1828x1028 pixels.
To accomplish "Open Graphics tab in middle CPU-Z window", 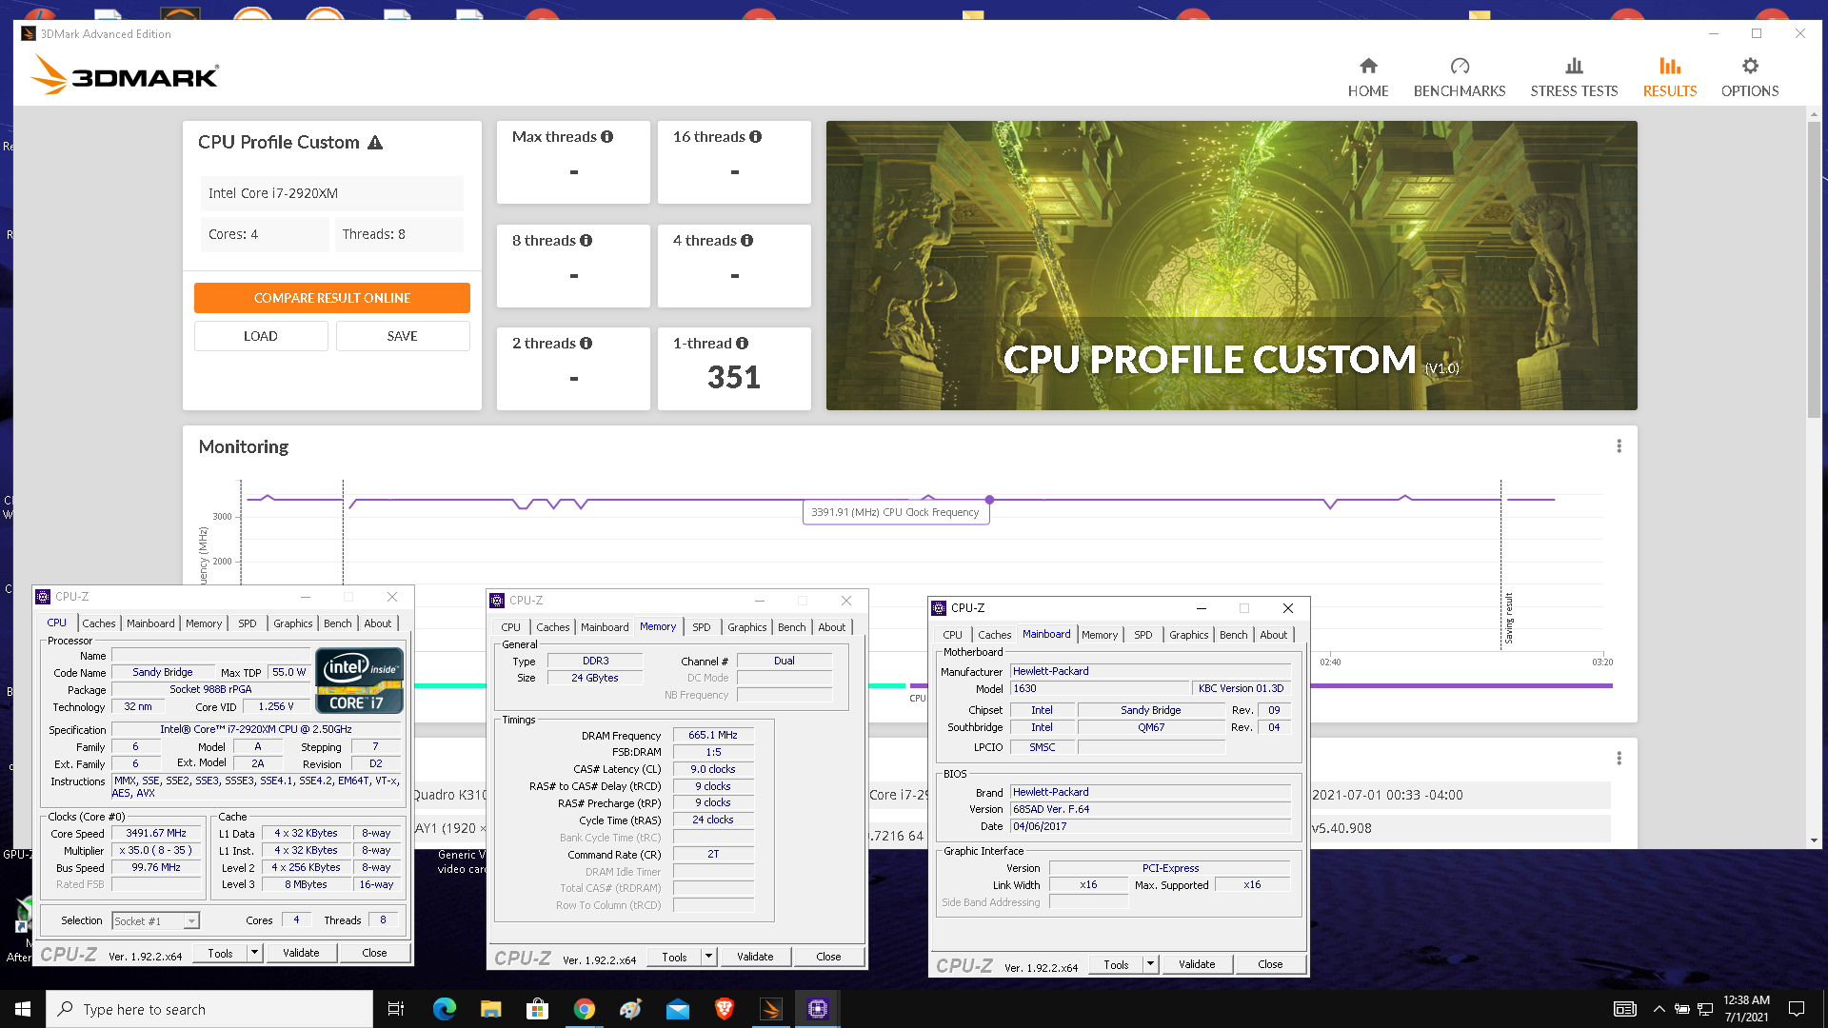I will pos(747,627).
